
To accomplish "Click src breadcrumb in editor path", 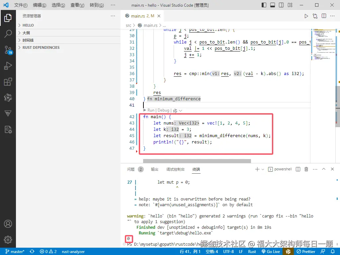I will click(128, 25).
